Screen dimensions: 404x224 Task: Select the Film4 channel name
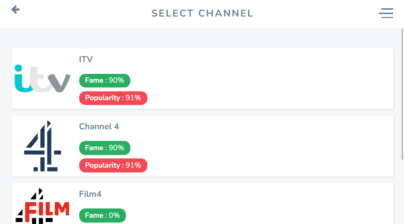[90, 194]
